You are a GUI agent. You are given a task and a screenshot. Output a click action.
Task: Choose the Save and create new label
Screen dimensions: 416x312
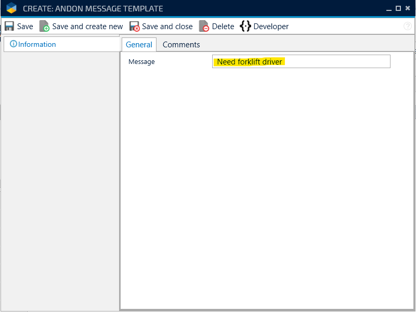click(x=87, y=27)
